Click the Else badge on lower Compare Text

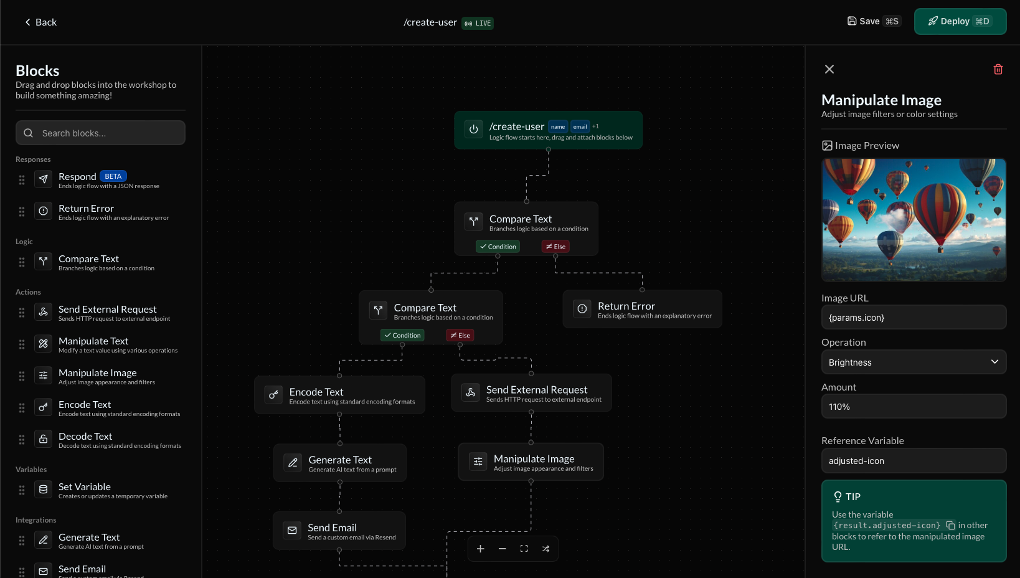[460, 335]
